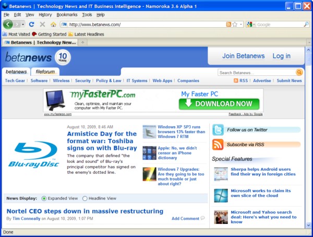
Task: Click the Twitter bird icon
Action: click(218, 129)
